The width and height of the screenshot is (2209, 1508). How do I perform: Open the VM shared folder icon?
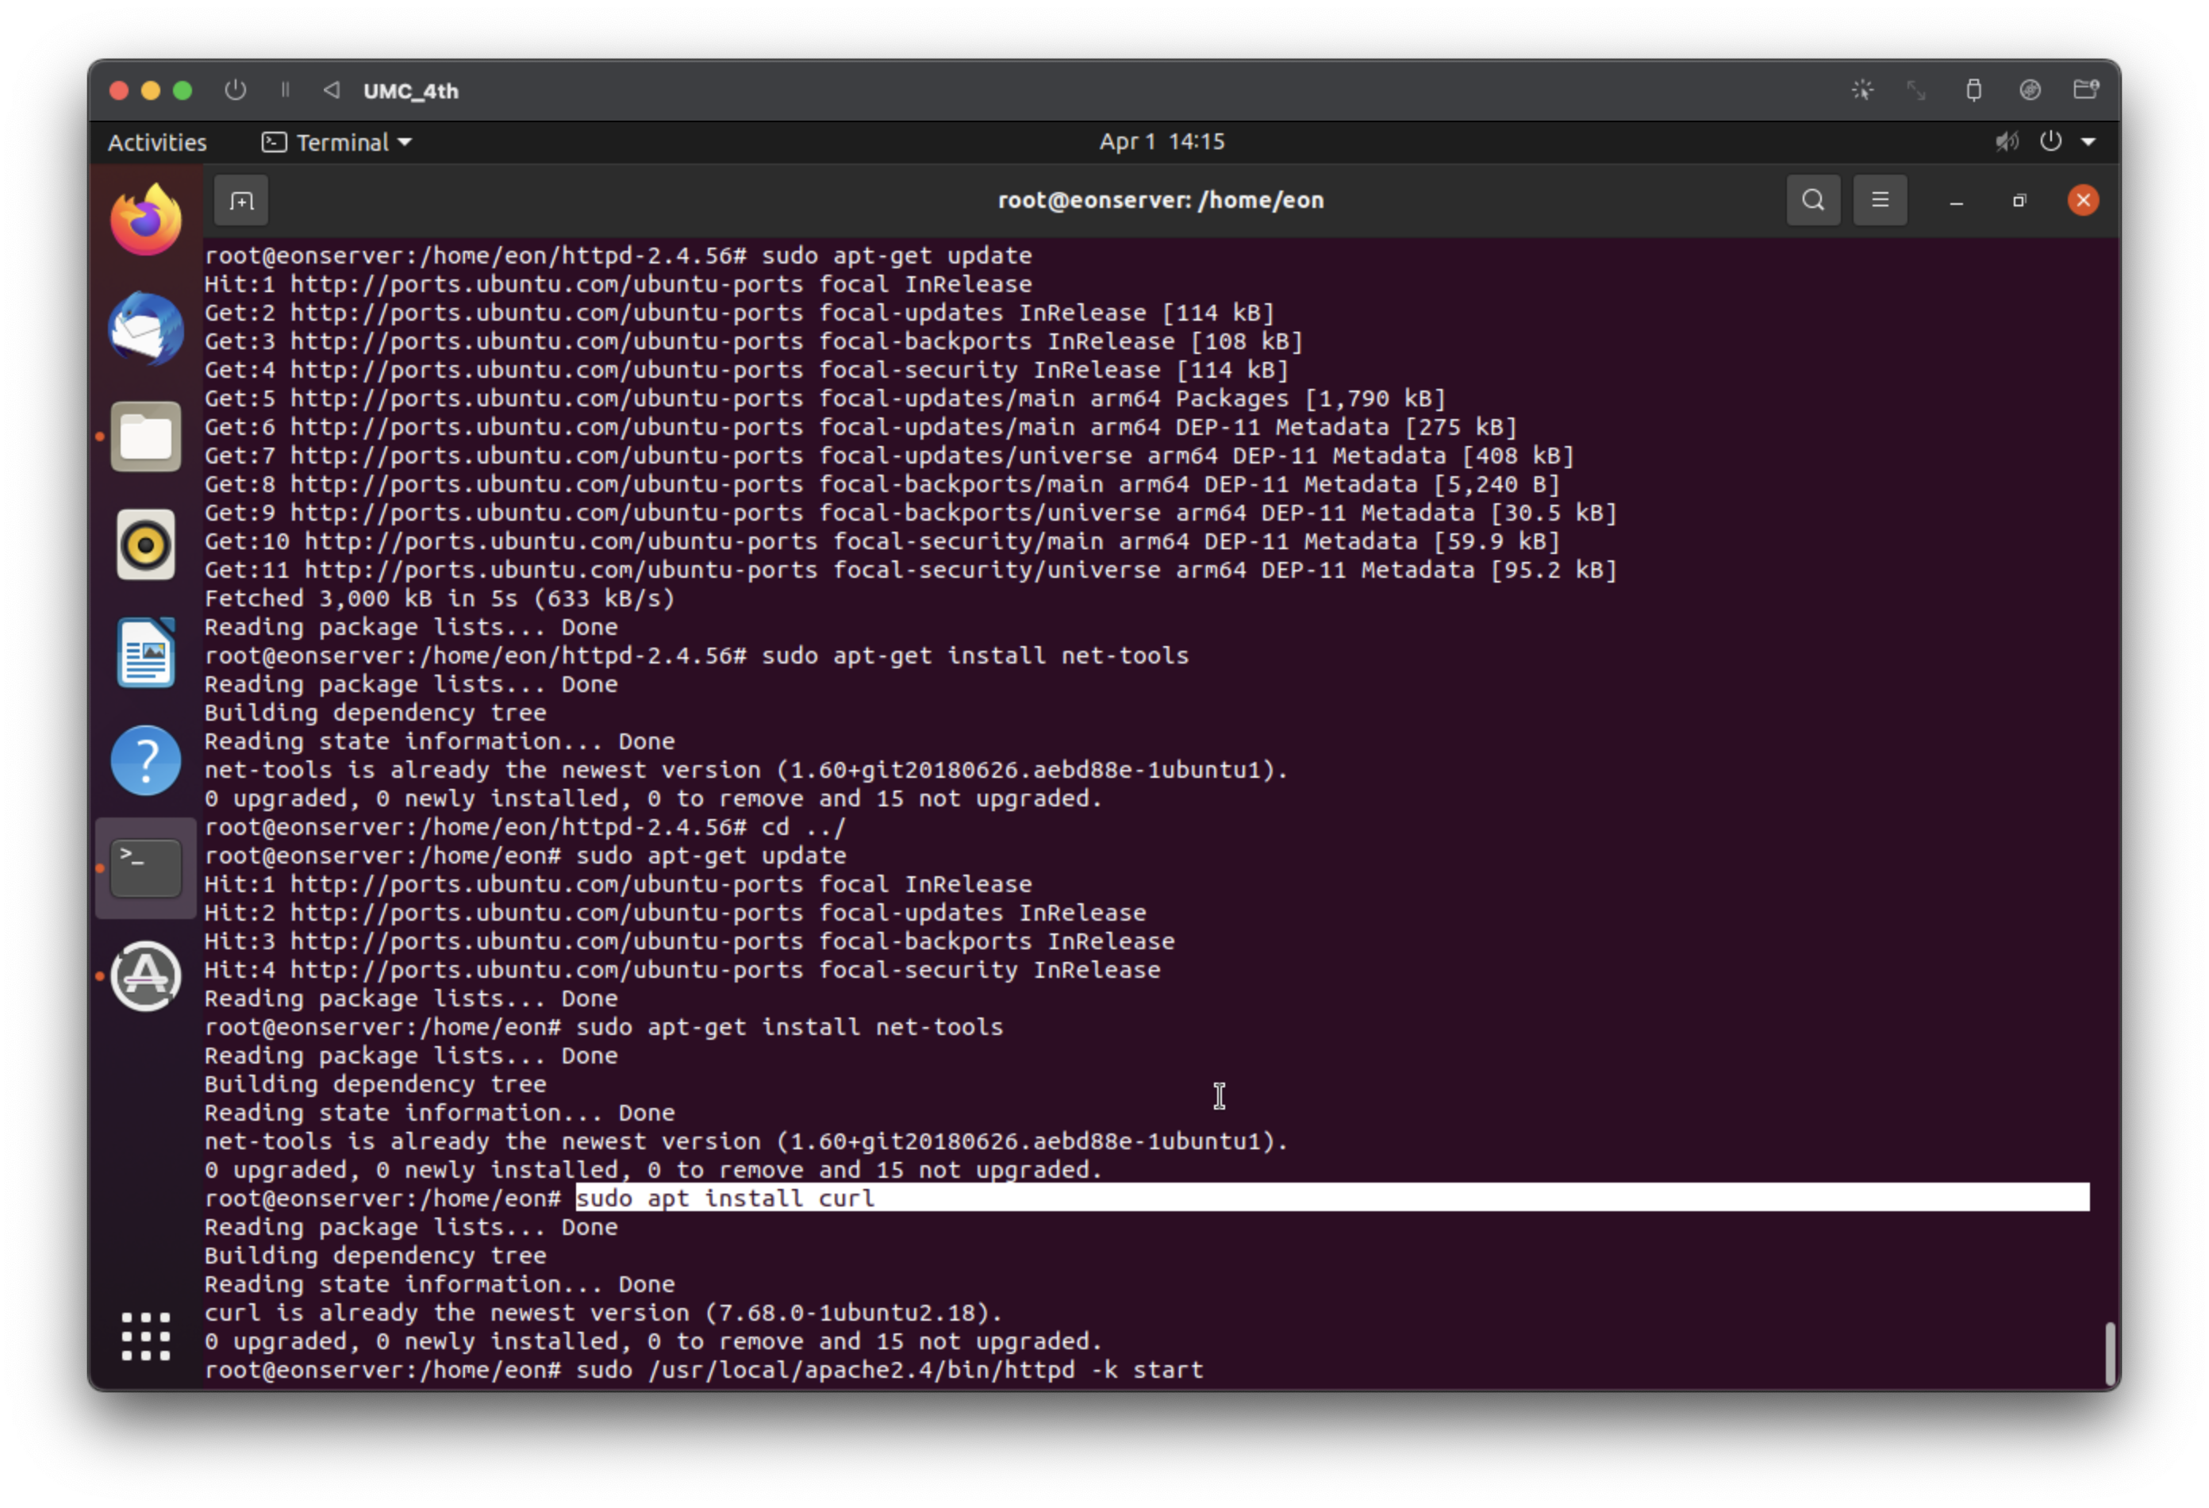point(2085,90)
